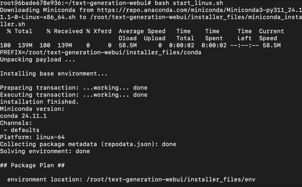Click the 'Preparing transaction' line
Screen dimensions: 302x187
73,88
